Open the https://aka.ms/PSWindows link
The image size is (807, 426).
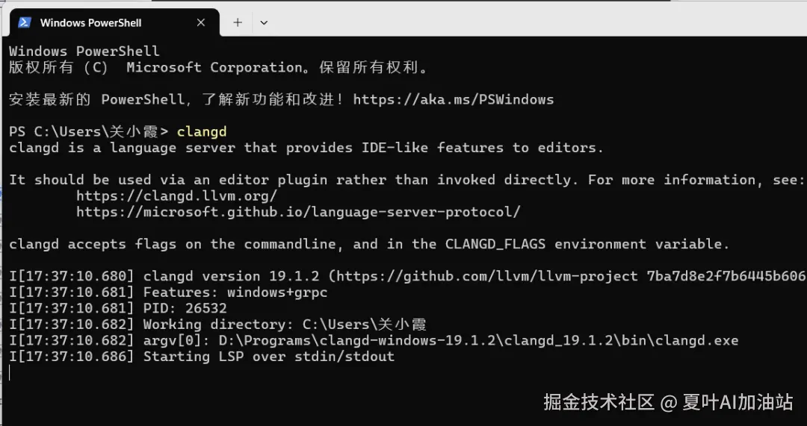coord(454,100)
